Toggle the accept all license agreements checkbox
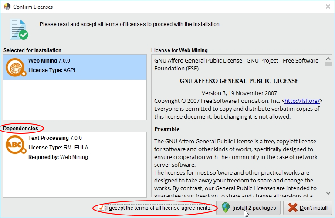The image size is (335, 218). tap(101, 208)
